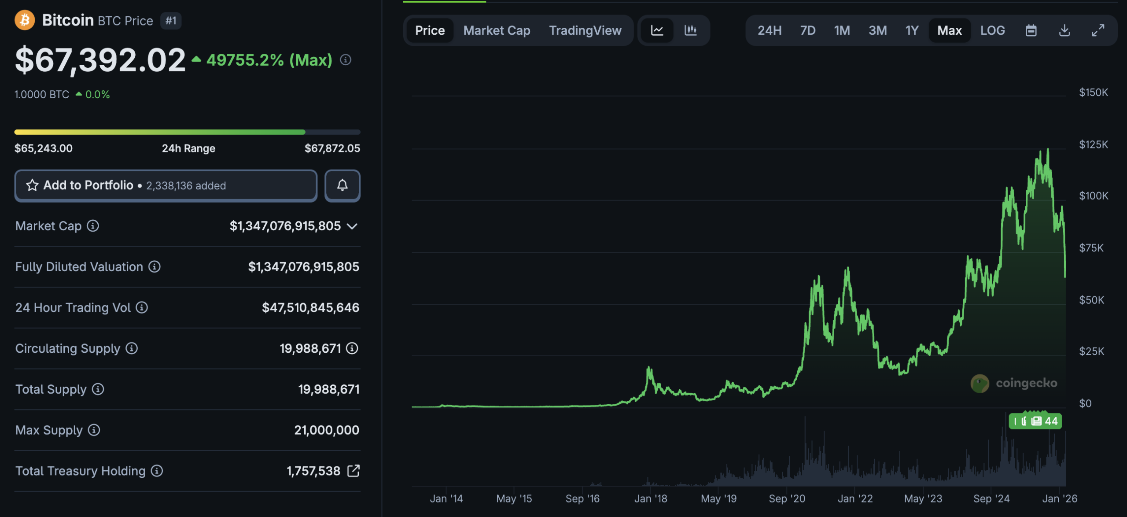Set chart range to 3M
The height and width of the screenshot is (517, 1127).
click(877, 30)
